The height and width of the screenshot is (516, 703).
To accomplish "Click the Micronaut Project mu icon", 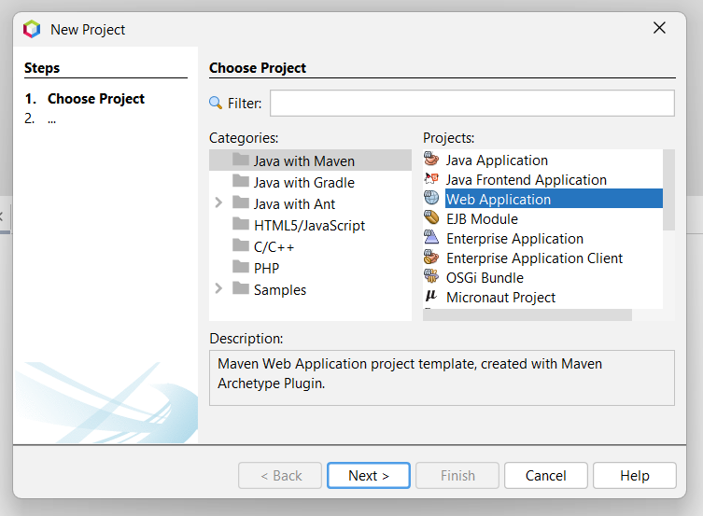I will point(431,296).
